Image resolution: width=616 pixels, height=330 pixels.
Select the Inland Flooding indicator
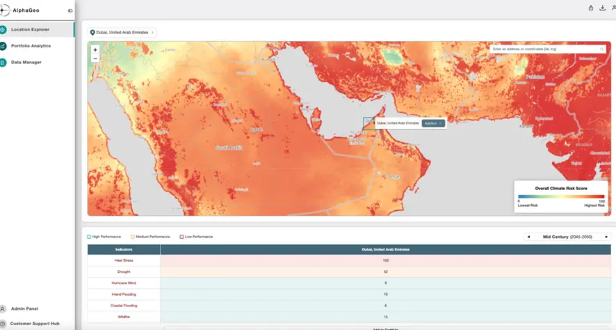click(124, 294)
